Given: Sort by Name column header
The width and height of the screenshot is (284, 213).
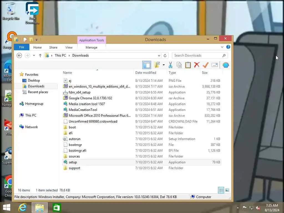Looking at the screenshot, I should (67, 73).
